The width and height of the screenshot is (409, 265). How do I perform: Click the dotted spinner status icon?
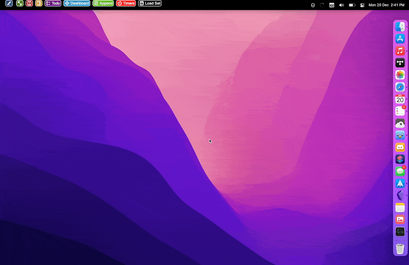(322, 5)
